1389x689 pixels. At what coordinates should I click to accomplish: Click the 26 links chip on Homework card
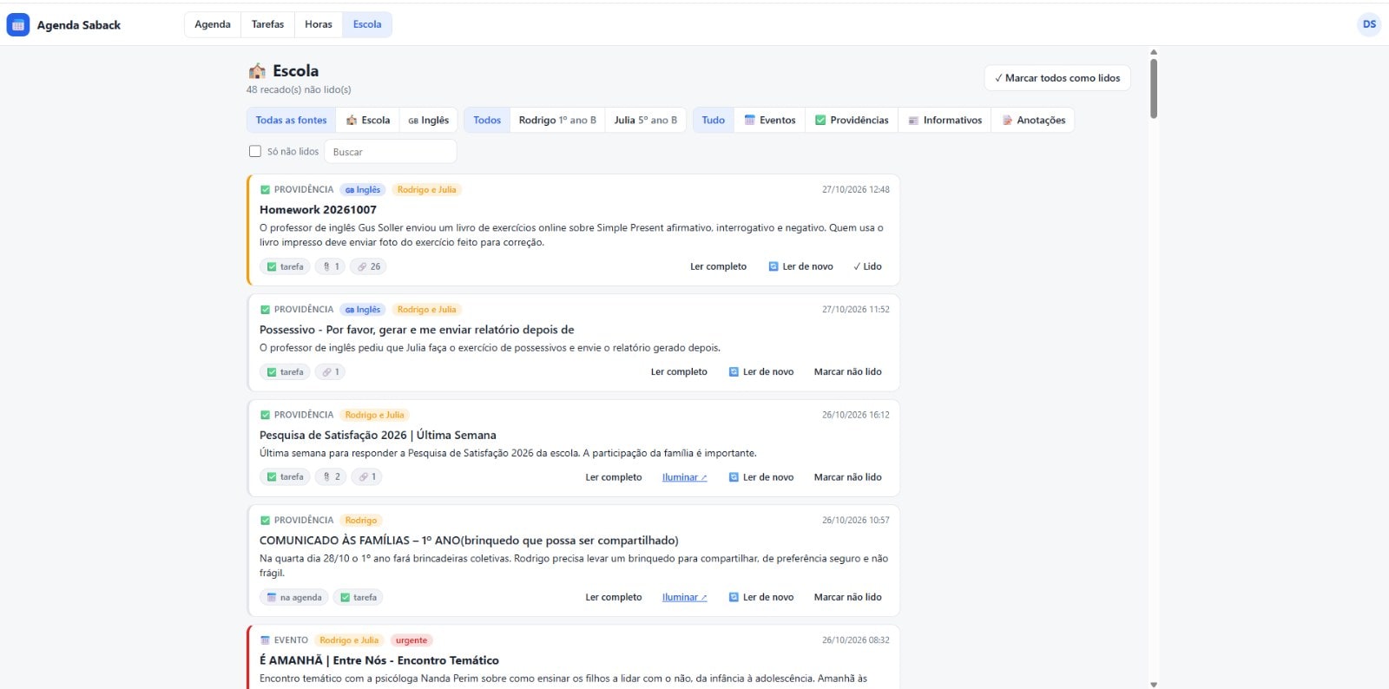tap(369, 266)
